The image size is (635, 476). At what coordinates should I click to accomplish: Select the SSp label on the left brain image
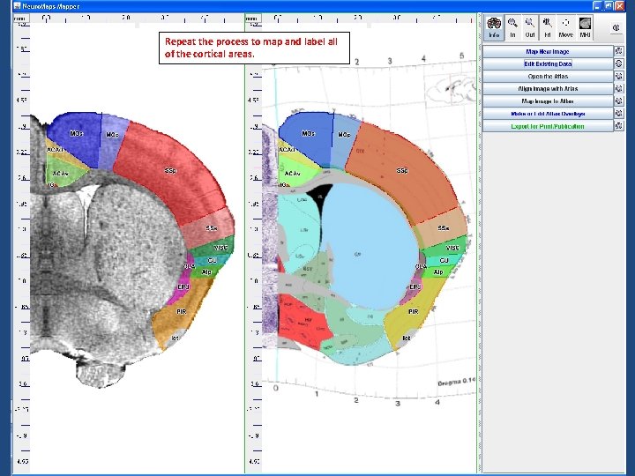point(170,171)
